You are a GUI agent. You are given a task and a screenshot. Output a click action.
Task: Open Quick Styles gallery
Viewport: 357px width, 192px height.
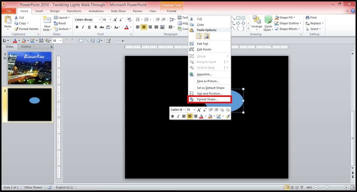click(x=268, y=23)
